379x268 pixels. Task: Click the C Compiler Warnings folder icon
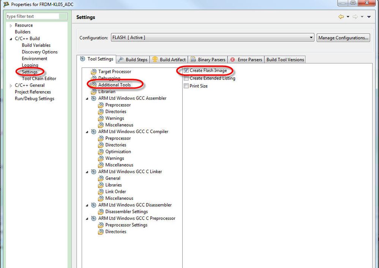click(101, 158)
